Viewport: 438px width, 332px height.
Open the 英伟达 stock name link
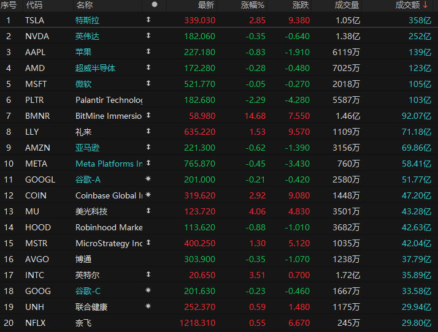[x=88, y=36]
